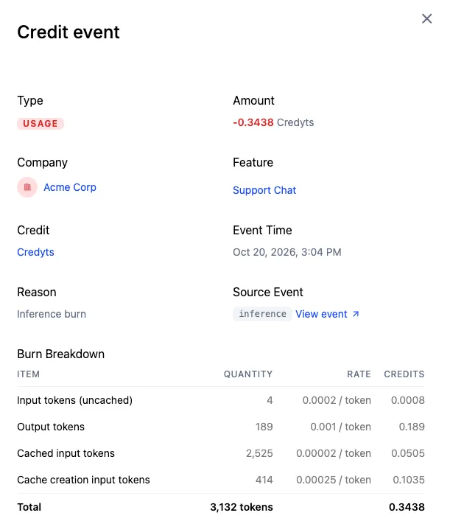Click the quantity 189 for Output tokens

(264, 427)
